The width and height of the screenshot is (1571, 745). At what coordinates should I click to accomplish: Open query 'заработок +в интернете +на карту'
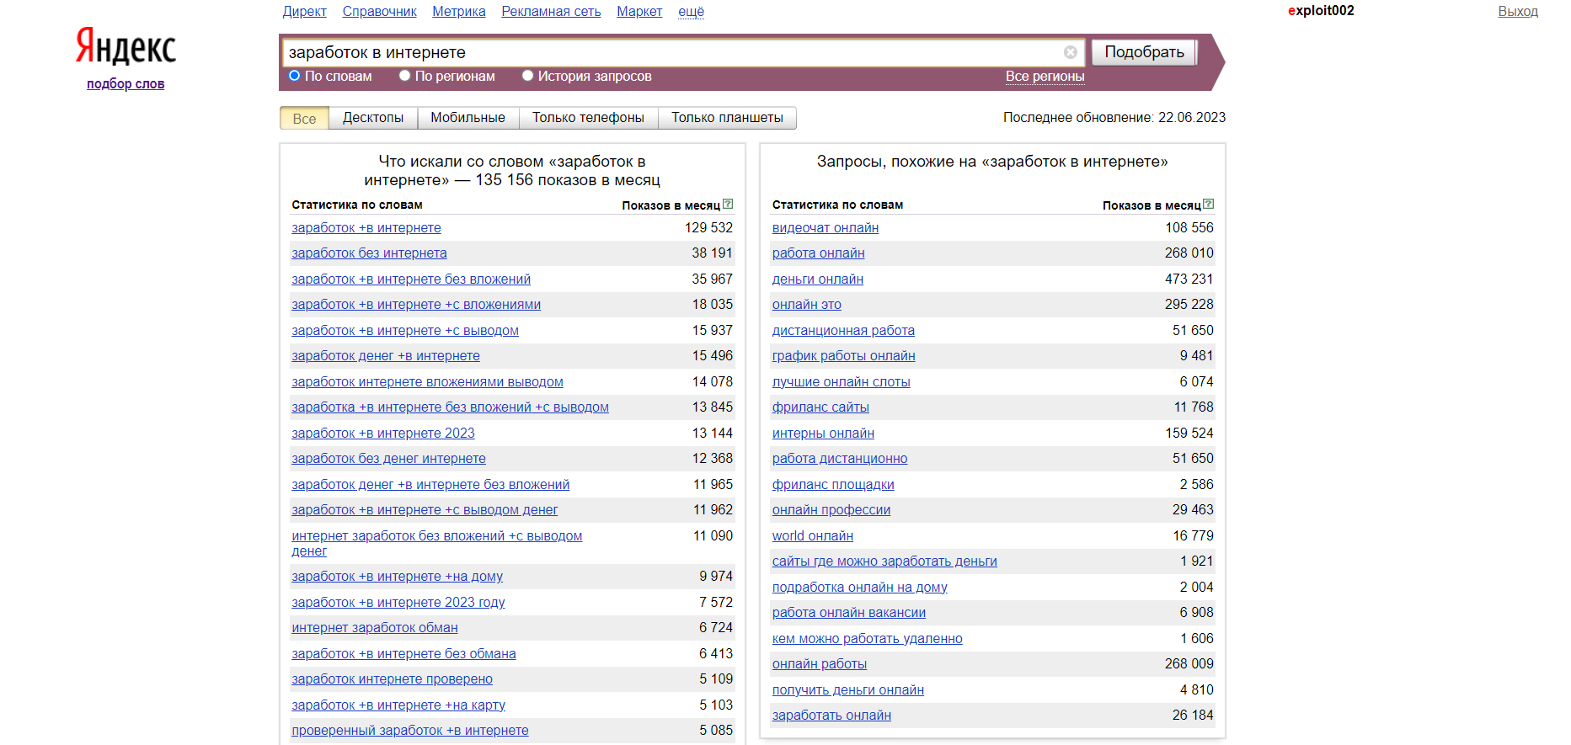(x=398, y=705)
